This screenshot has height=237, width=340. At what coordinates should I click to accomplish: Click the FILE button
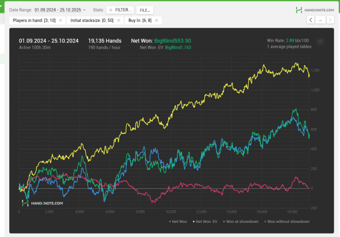coord(144,10)
